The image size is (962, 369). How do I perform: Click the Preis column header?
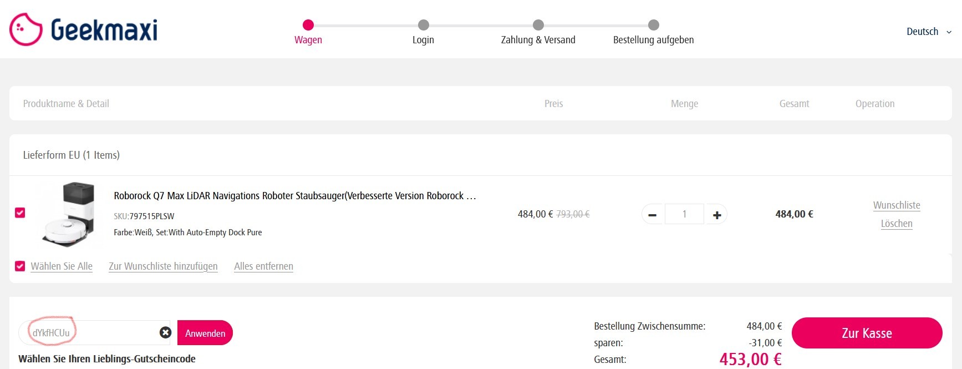[553, 104]
